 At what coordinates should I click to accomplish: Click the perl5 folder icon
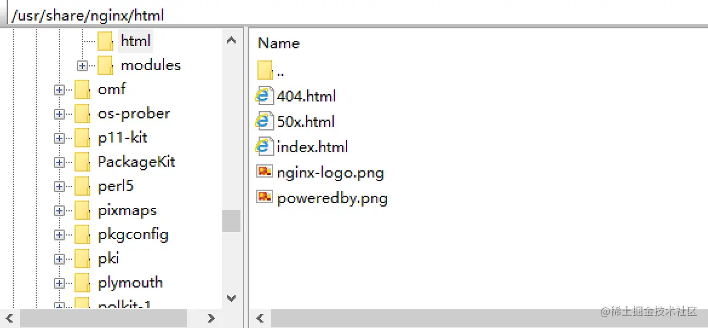point(82,186)
